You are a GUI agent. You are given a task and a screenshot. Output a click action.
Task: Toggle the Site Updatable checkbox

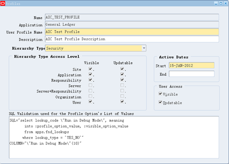point(122,69)
